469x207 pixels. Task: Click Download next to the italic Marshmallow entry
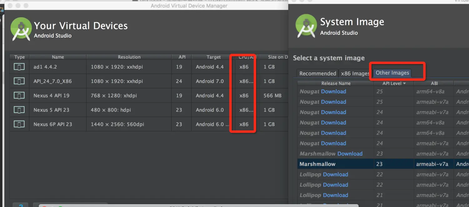[350, 154]
